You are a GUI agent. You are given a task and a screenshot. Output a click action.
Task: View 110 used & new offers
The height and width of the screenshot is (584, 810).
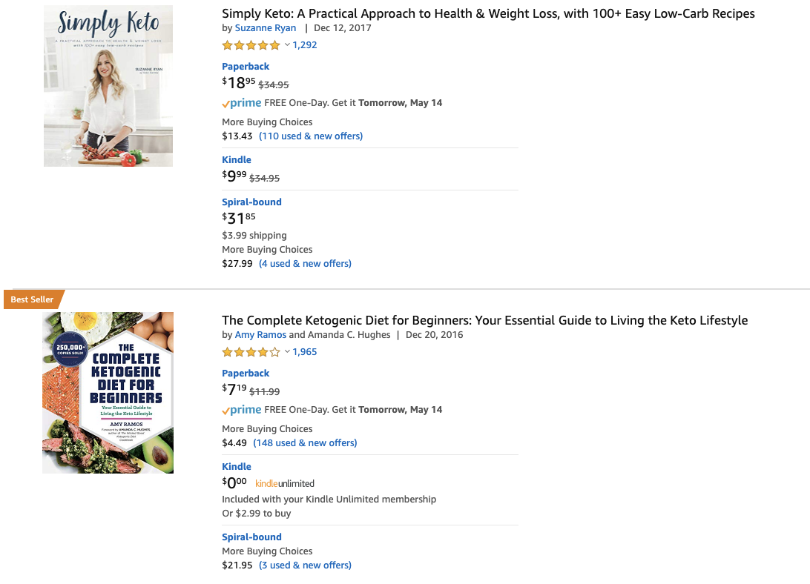tap(311, 136)
